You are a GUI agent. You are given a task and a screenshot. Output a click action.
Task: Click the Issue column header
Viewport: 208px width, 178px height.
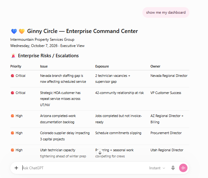pyautogui.click(x=44, y=66)
